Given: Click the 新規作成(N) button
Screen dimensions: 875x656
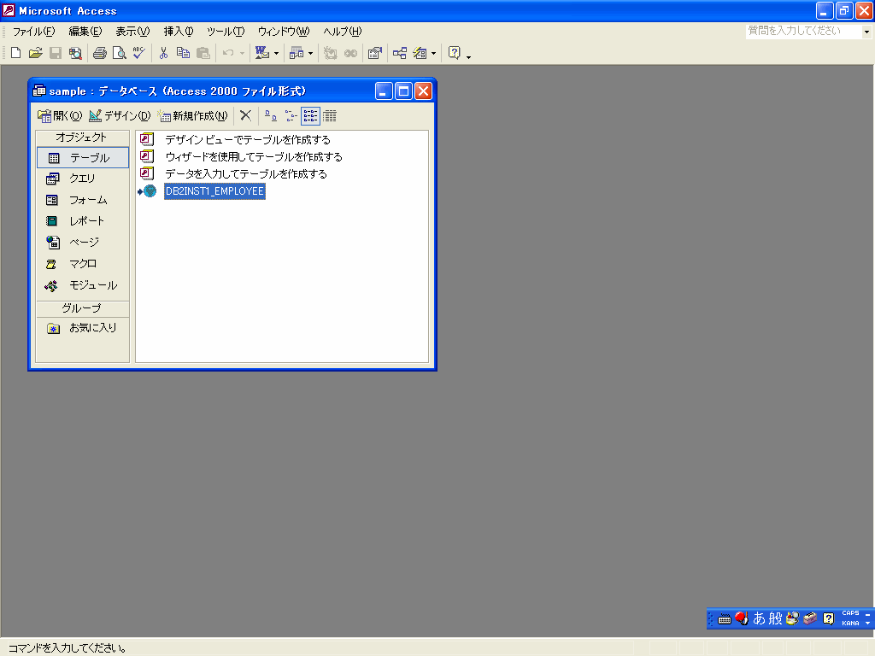Looking at the screenshot, I should [192, 115].
